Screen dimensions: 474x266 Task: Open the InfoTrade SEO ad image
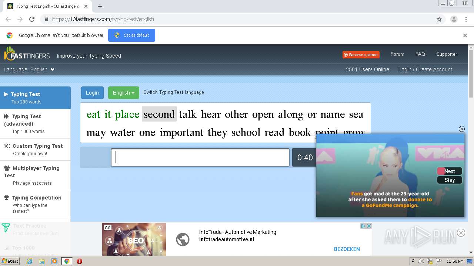click(x=134, y=239)
